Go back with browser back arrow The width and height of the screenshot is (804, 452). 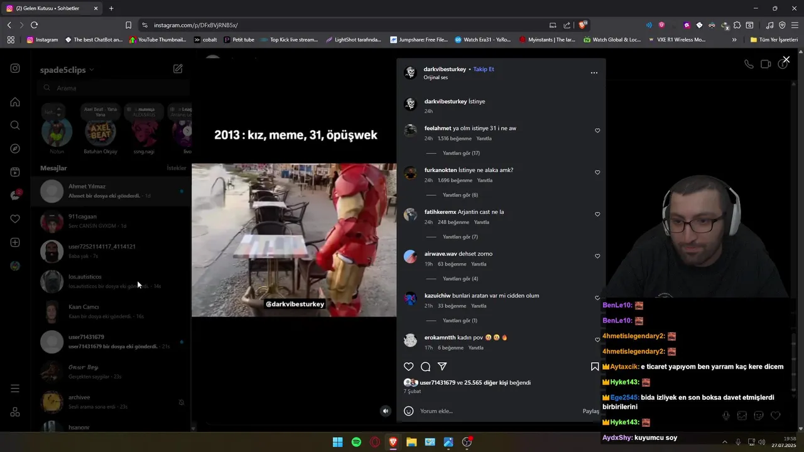click(9, 25)
